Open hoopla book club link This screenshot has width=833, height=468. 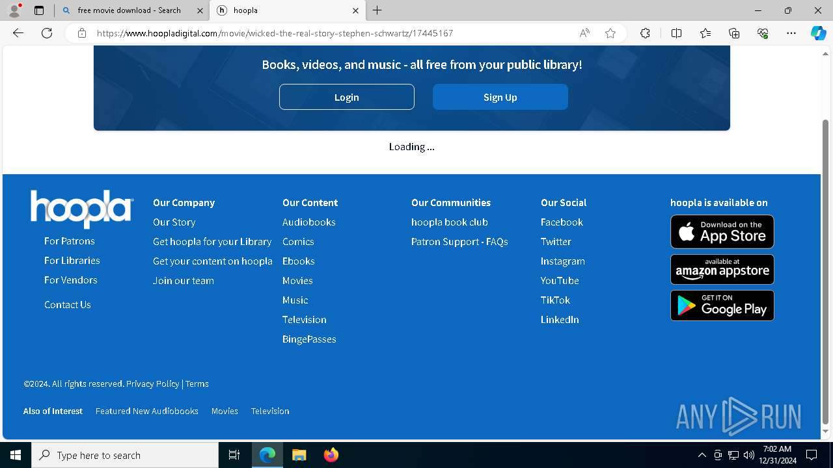click(x=450, y=222)
